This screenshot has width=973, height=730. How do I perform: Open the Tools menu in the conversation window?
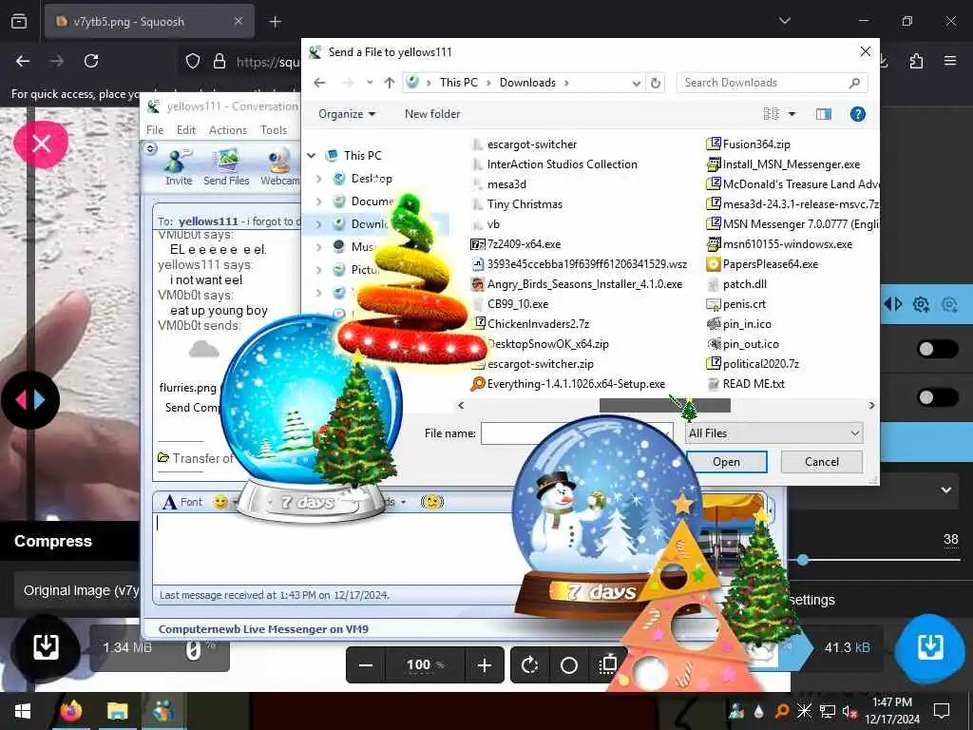tap(274, 129)
